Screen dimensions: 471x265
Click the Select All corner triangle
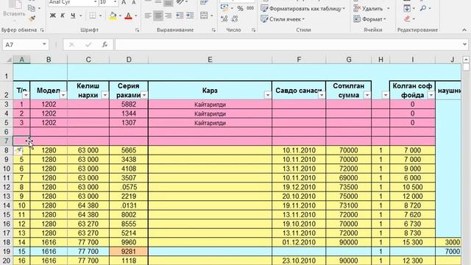10,60
